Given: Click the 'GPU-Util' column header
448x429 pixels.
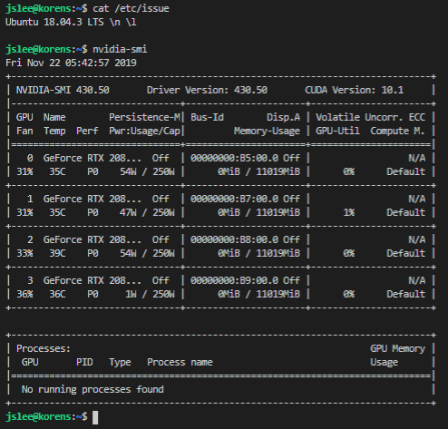Looking at the screenshot, I should (x=337, y=131).
